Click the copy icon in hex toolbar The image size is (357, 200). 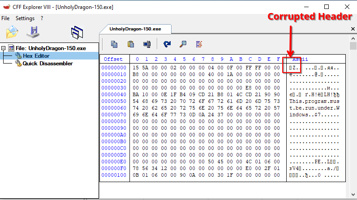tap(114, 44)
